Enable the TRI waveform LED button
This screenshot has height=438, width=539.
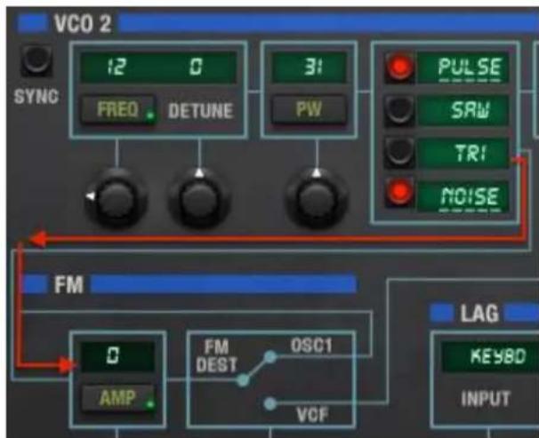(399, 153)
